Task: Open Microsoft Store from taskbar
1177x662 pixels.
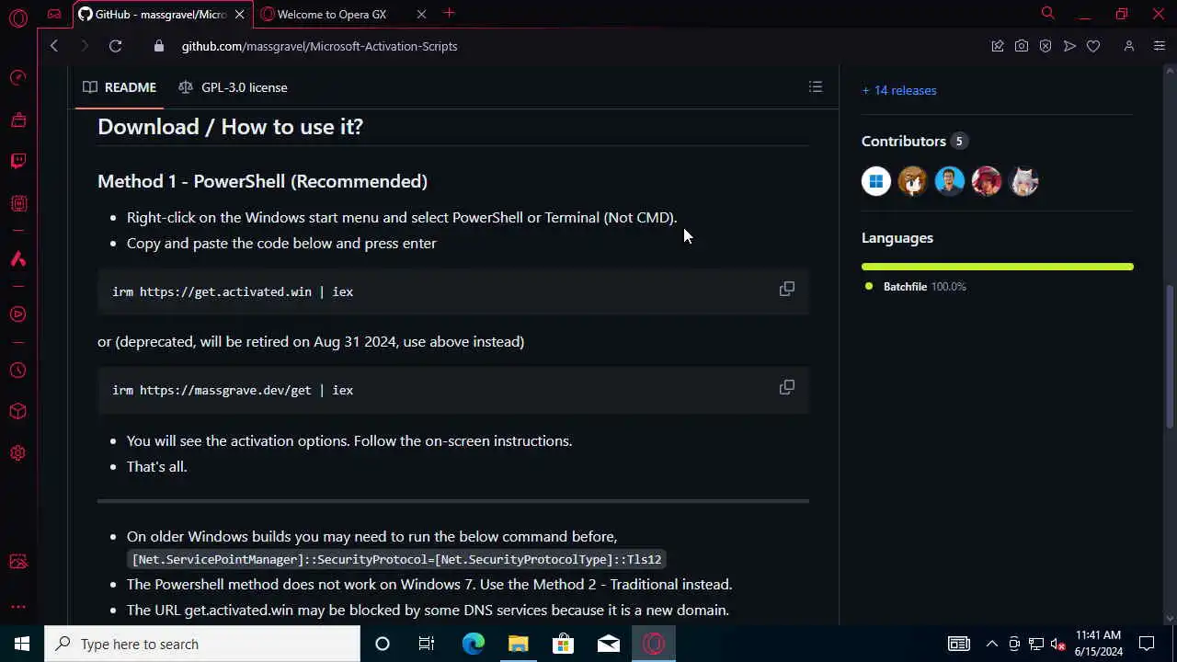Action: point(563,644)
